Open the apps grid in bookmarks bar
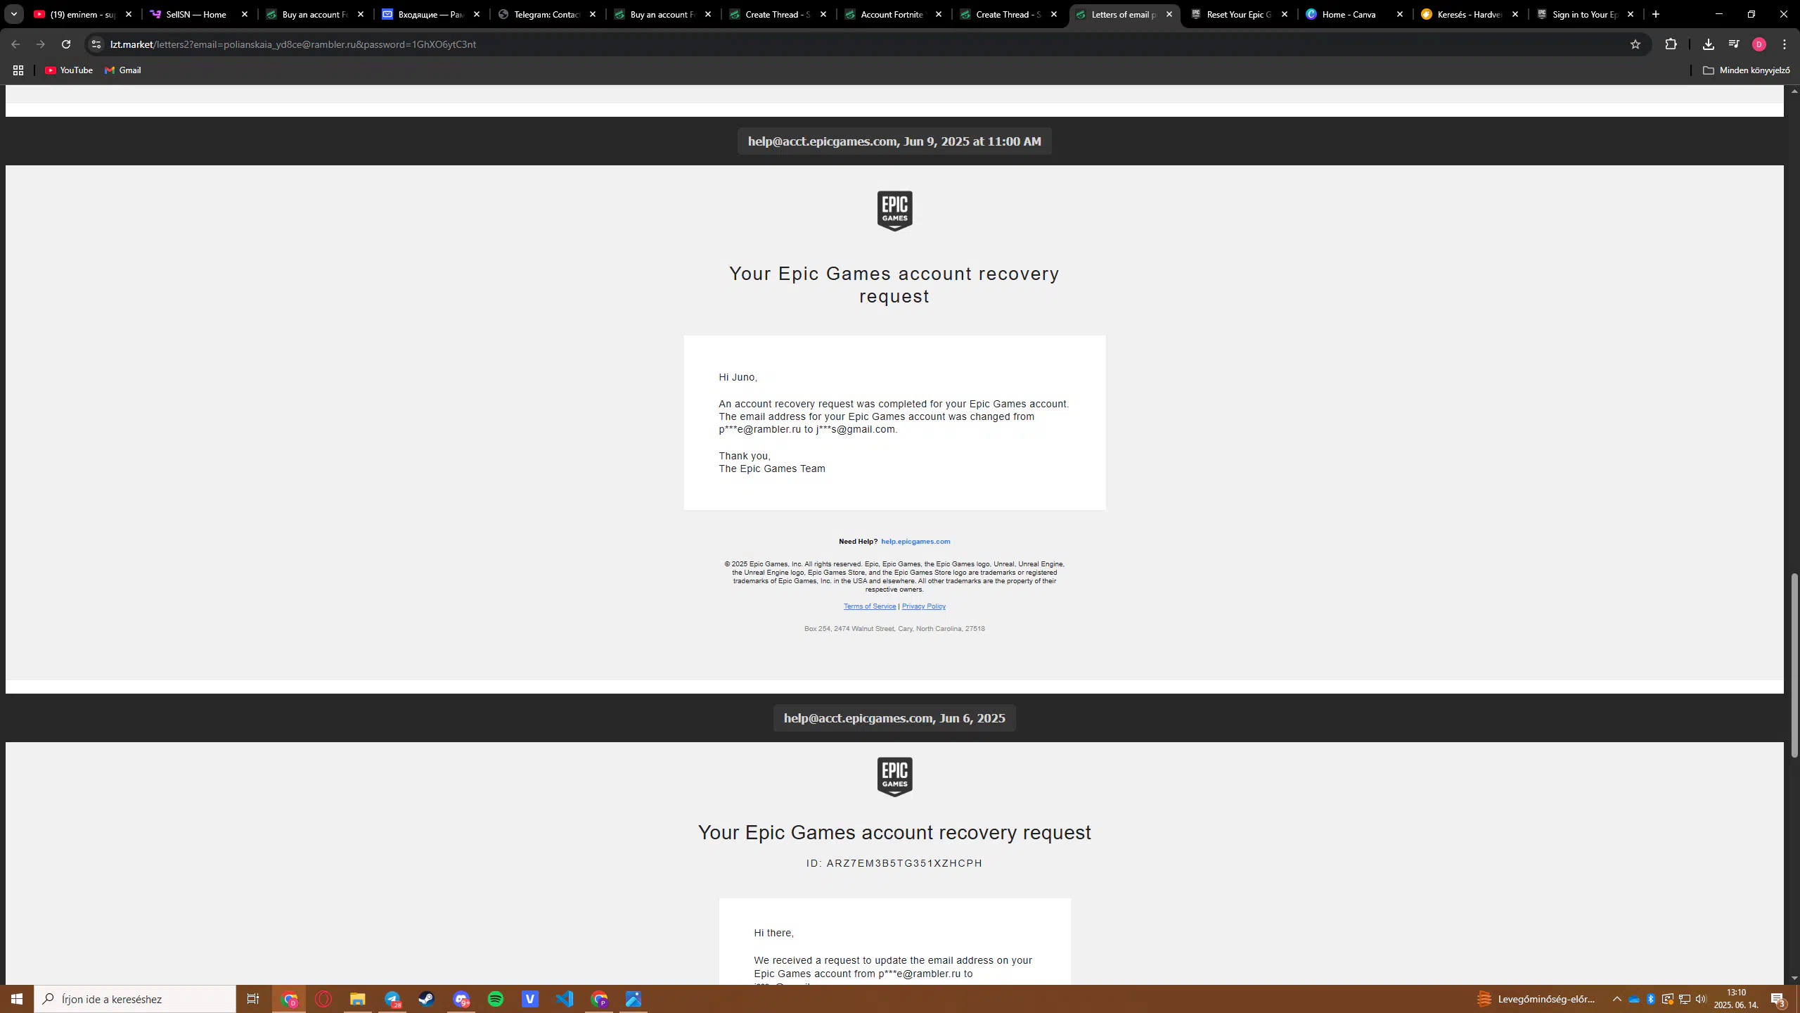1800x1013 pixels. tap(18, 70)
